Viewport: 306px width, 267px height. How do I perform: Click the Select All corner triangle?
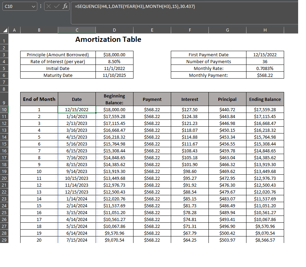(5, 30)
